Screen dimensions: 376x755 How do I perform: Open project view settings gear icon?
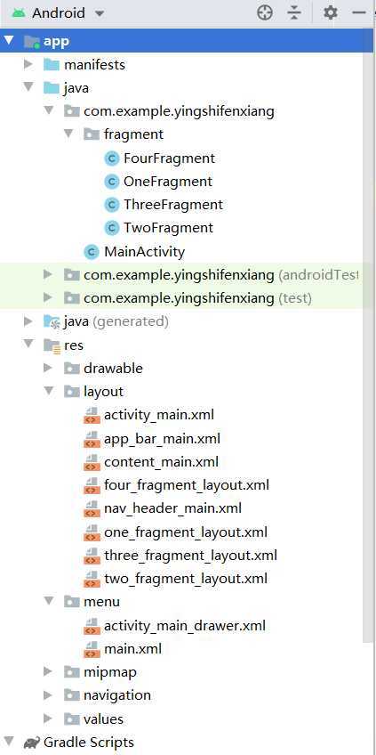(331, 12)
